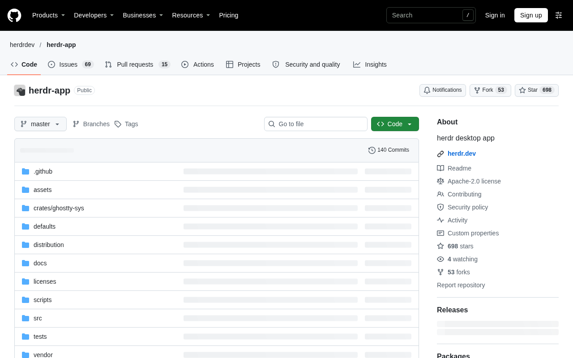Fork the herdr-app repository
Image resolution: width=573 pixels, height=358 pixels.
click(x=490, y=90)
